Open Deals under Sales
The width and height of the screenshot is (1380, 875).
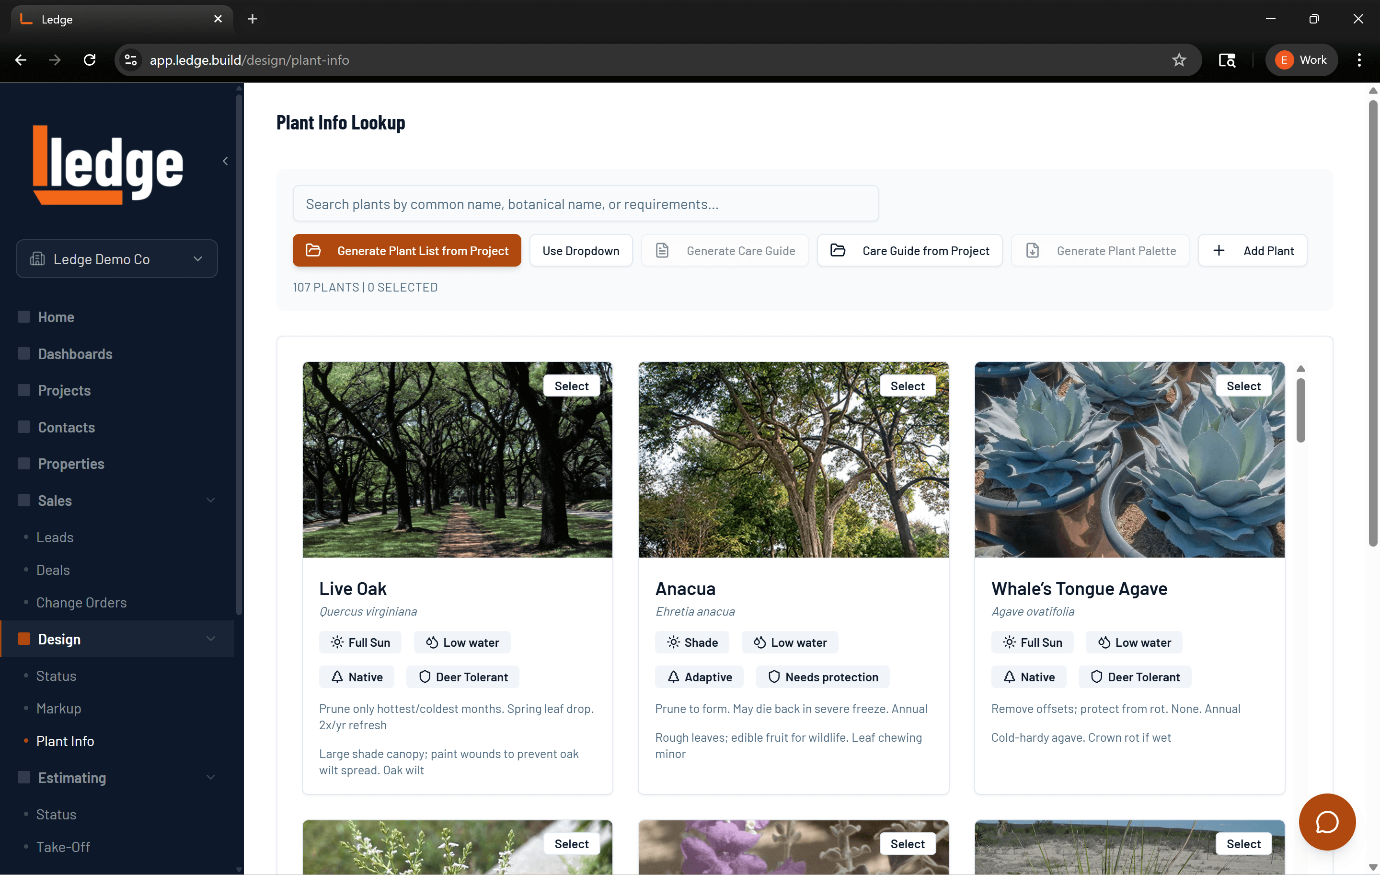coord(53,570)
